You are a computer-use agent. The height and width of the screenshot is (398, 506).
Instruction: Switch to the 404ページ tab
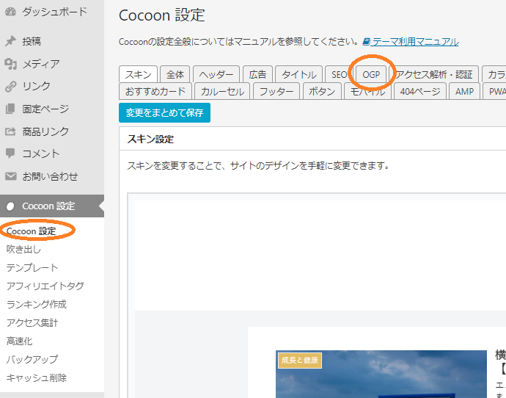[x=420, y=92]
